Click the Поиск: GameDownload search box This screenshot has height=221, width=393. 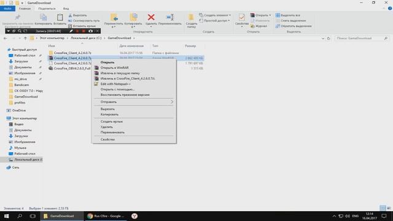362,38
